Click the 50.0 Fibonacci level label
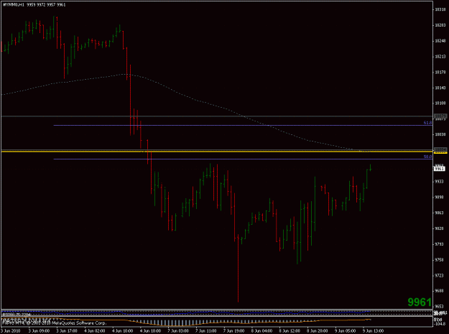This screenshot has height=334, width=449. coord(427,157)
